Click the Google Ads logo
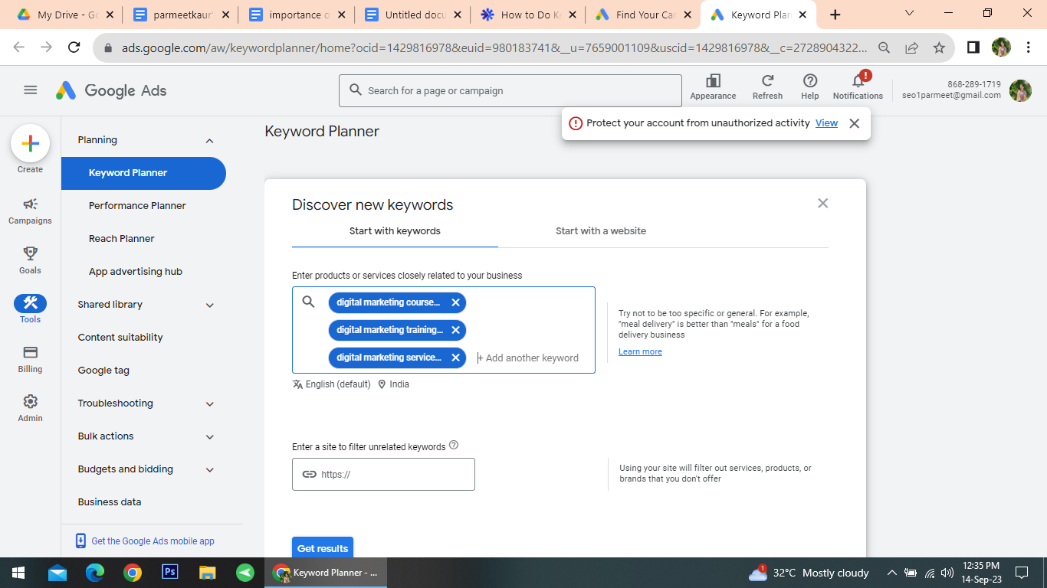Viewport: 1047px width, 588px height. pyautogui.click(x=111, y=90)
